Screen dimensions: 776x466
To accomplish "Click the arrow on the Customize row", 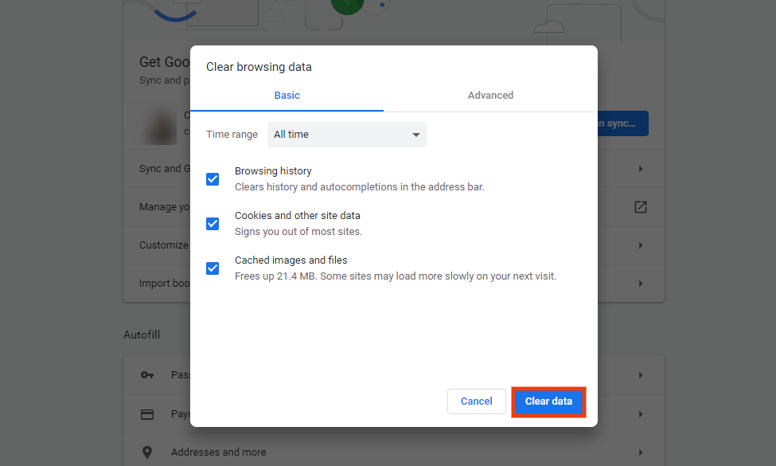I will point(642,245).
